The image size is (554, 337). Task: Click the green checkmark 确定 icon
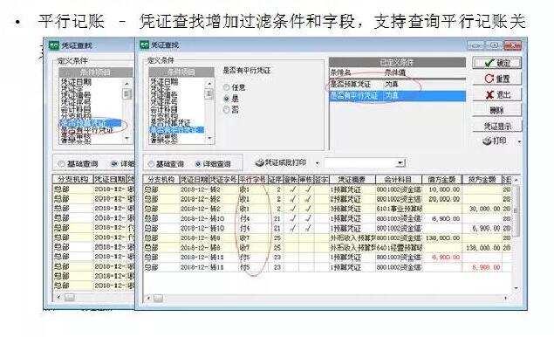coord(489,63)
